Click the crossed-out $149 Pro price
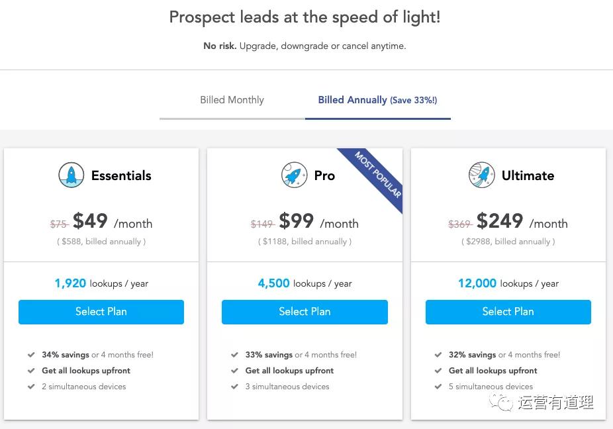613x429 pixels. 262,224
